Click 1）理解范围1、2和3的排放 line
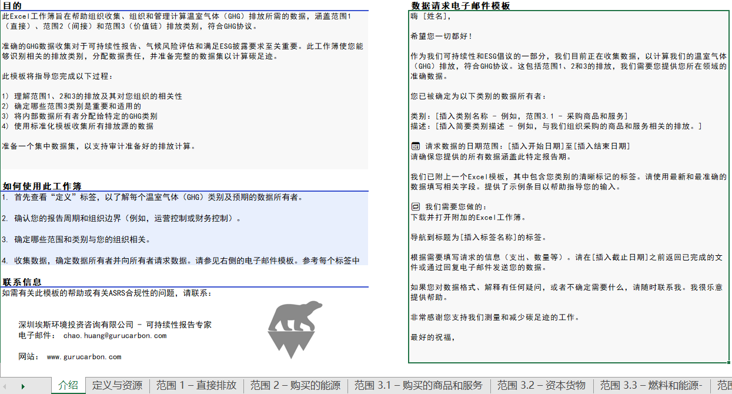Image resolution: width=732 pixels, height=394 pixels. click(92, 96)
